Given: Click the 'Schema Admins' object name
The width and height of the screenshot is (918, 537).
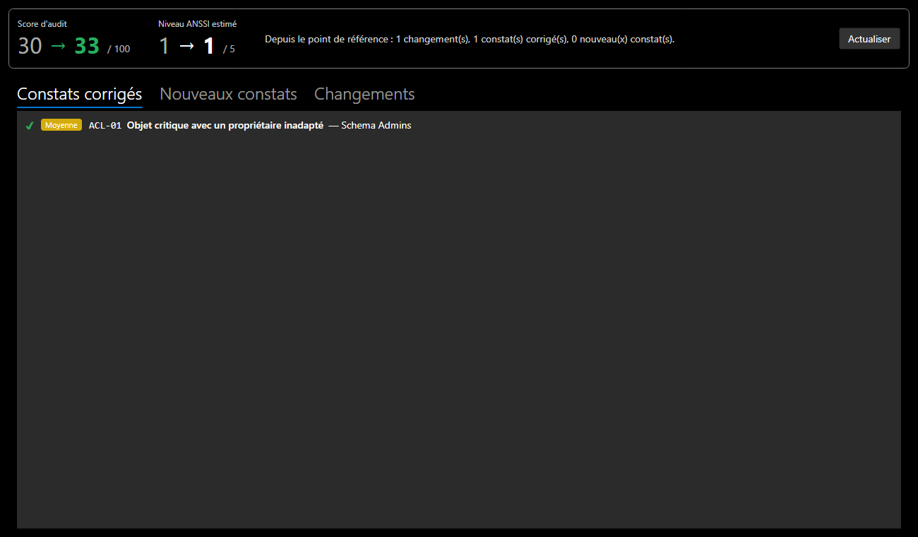Looking at the screenshot, I should pos(376,126).
